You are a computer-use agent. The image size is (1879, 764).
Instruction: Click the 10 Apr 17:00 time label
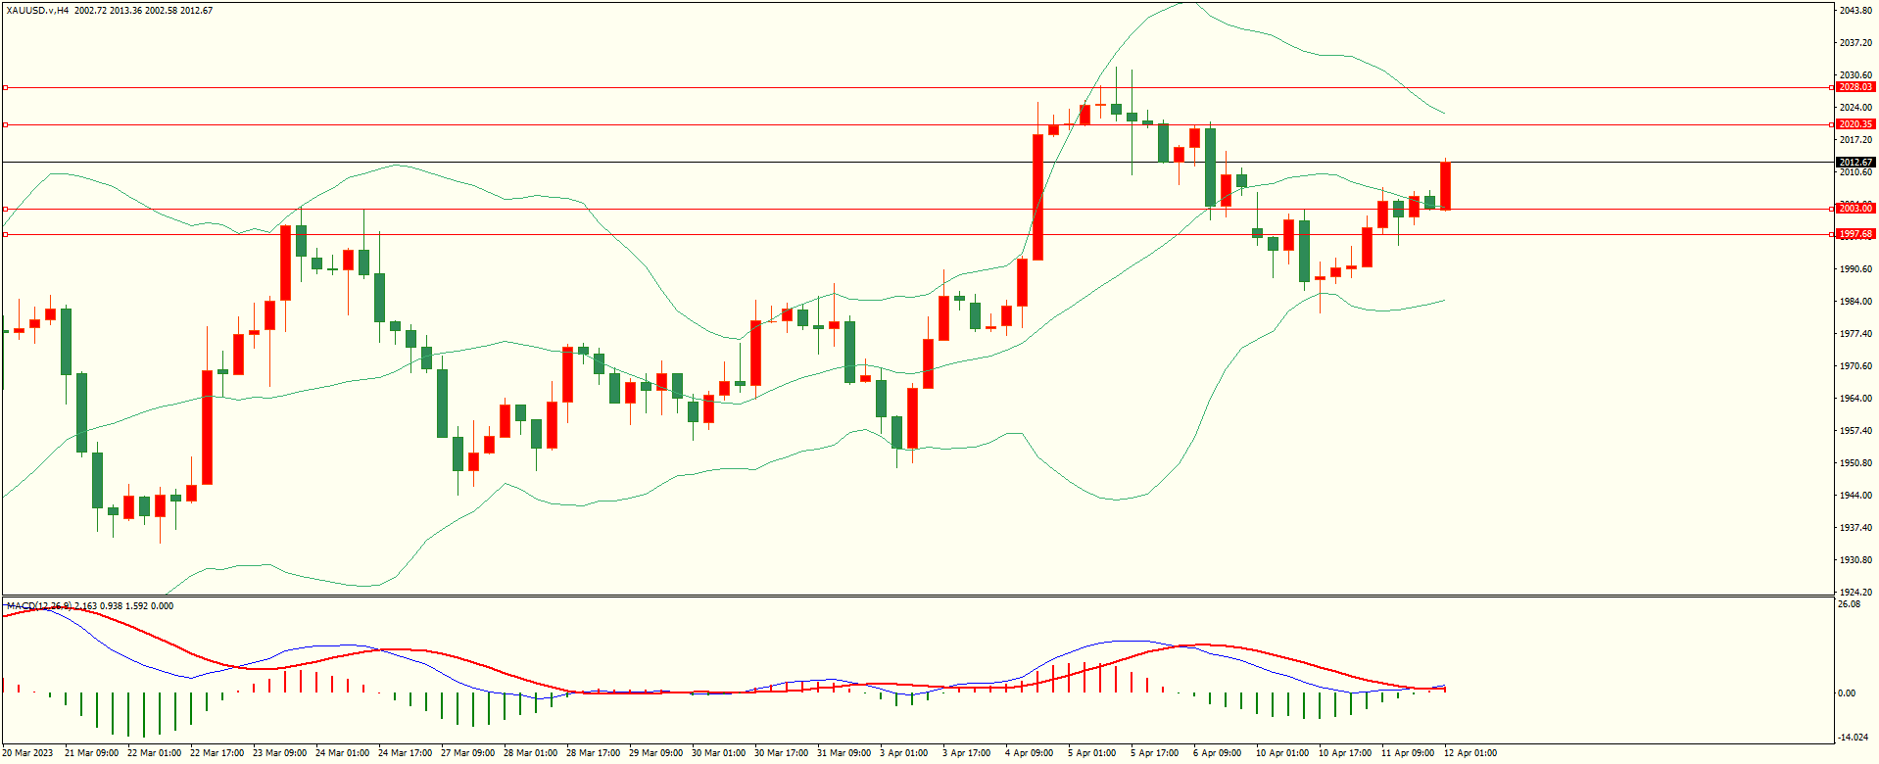coord(1345,753)
